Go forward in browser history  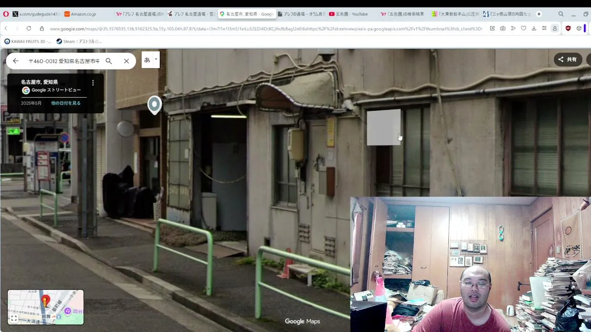coord(17,29)
